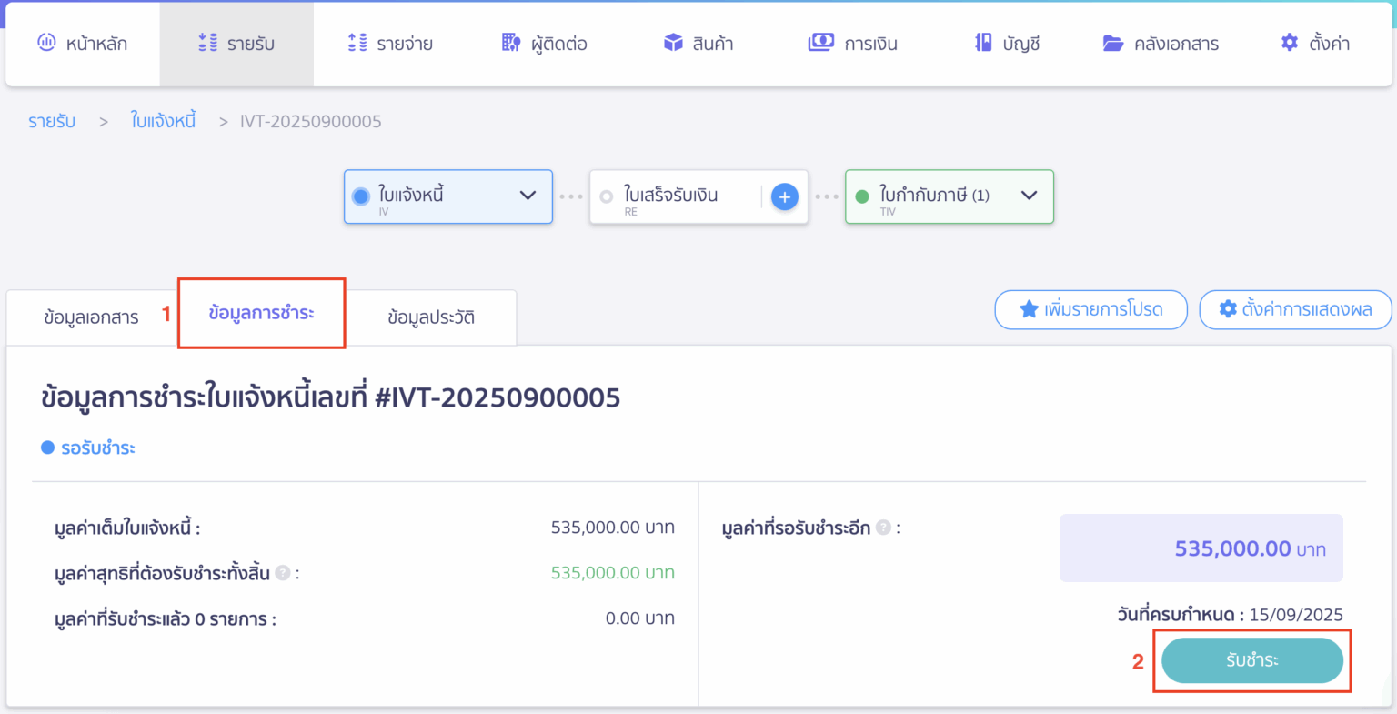
Task: Click the ผู้ติดต่อ contacts building icon
Action: (x=510, y=43)
